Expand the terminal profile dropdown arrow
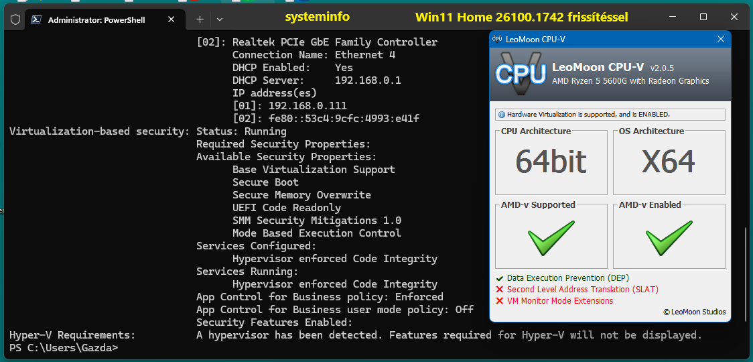 [220, 19]
